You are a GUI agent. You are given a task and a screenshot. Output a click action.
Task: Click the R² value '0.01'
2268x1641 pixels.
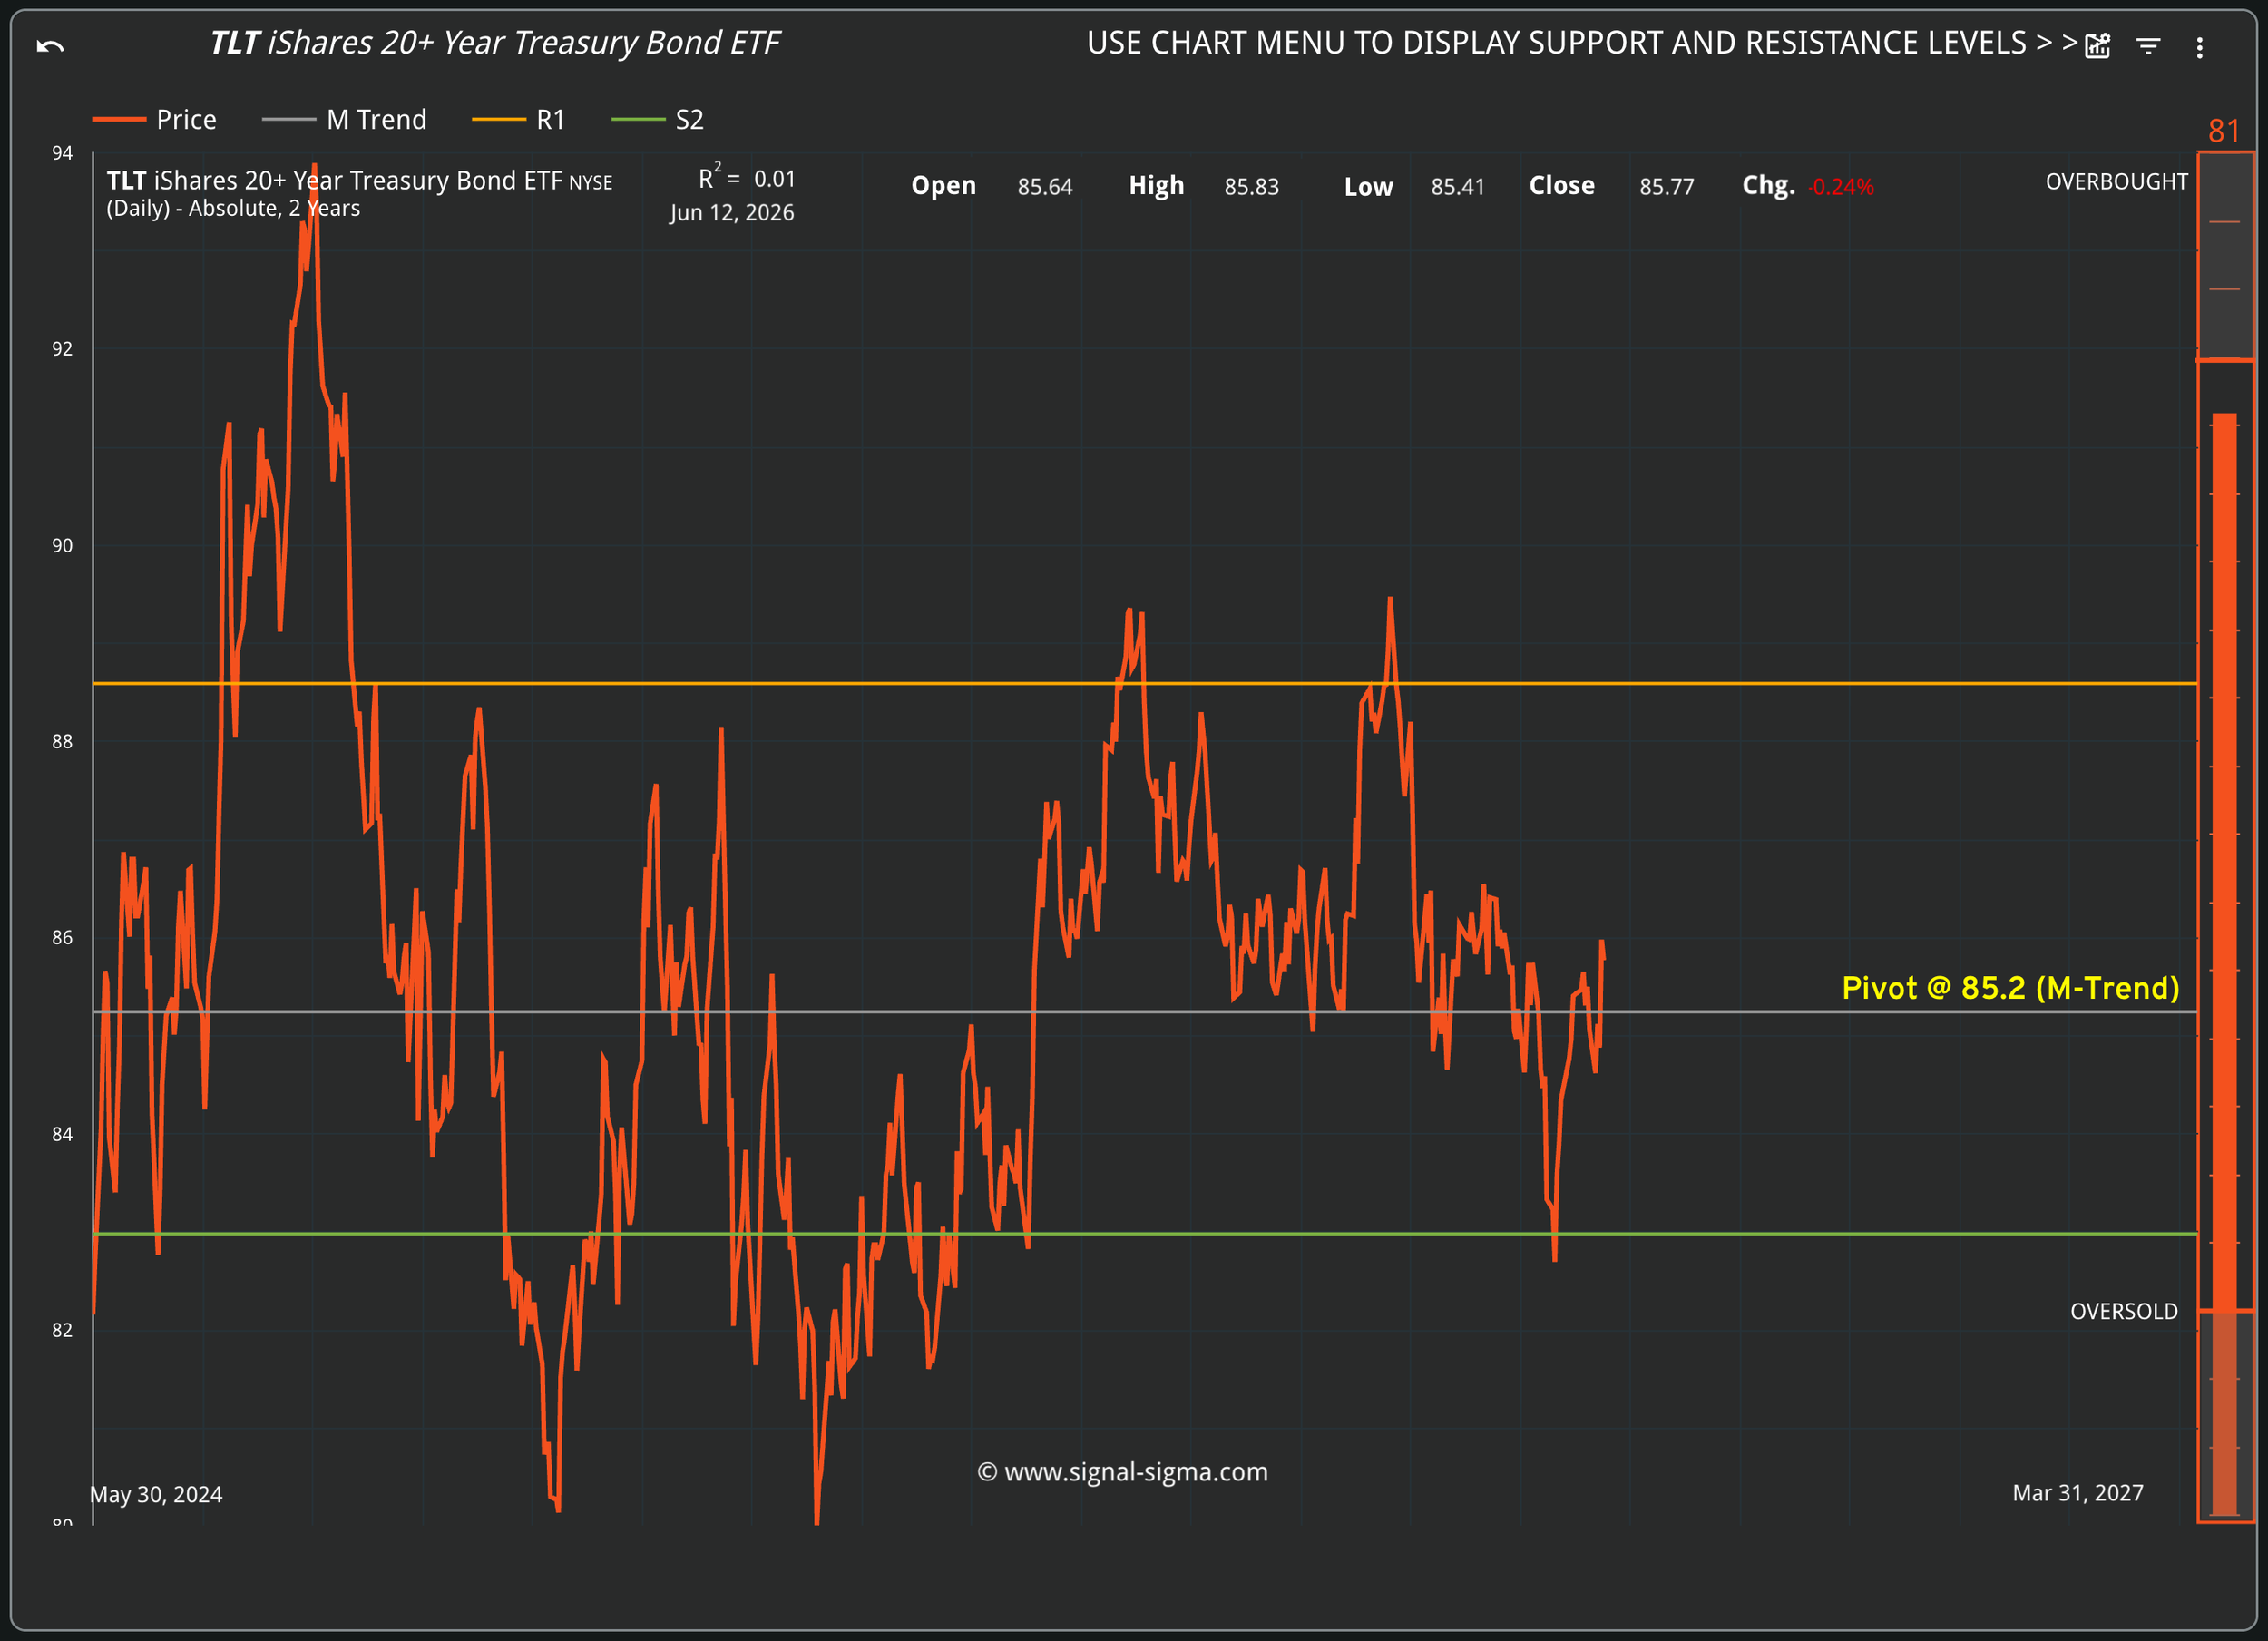pos(774,179)
